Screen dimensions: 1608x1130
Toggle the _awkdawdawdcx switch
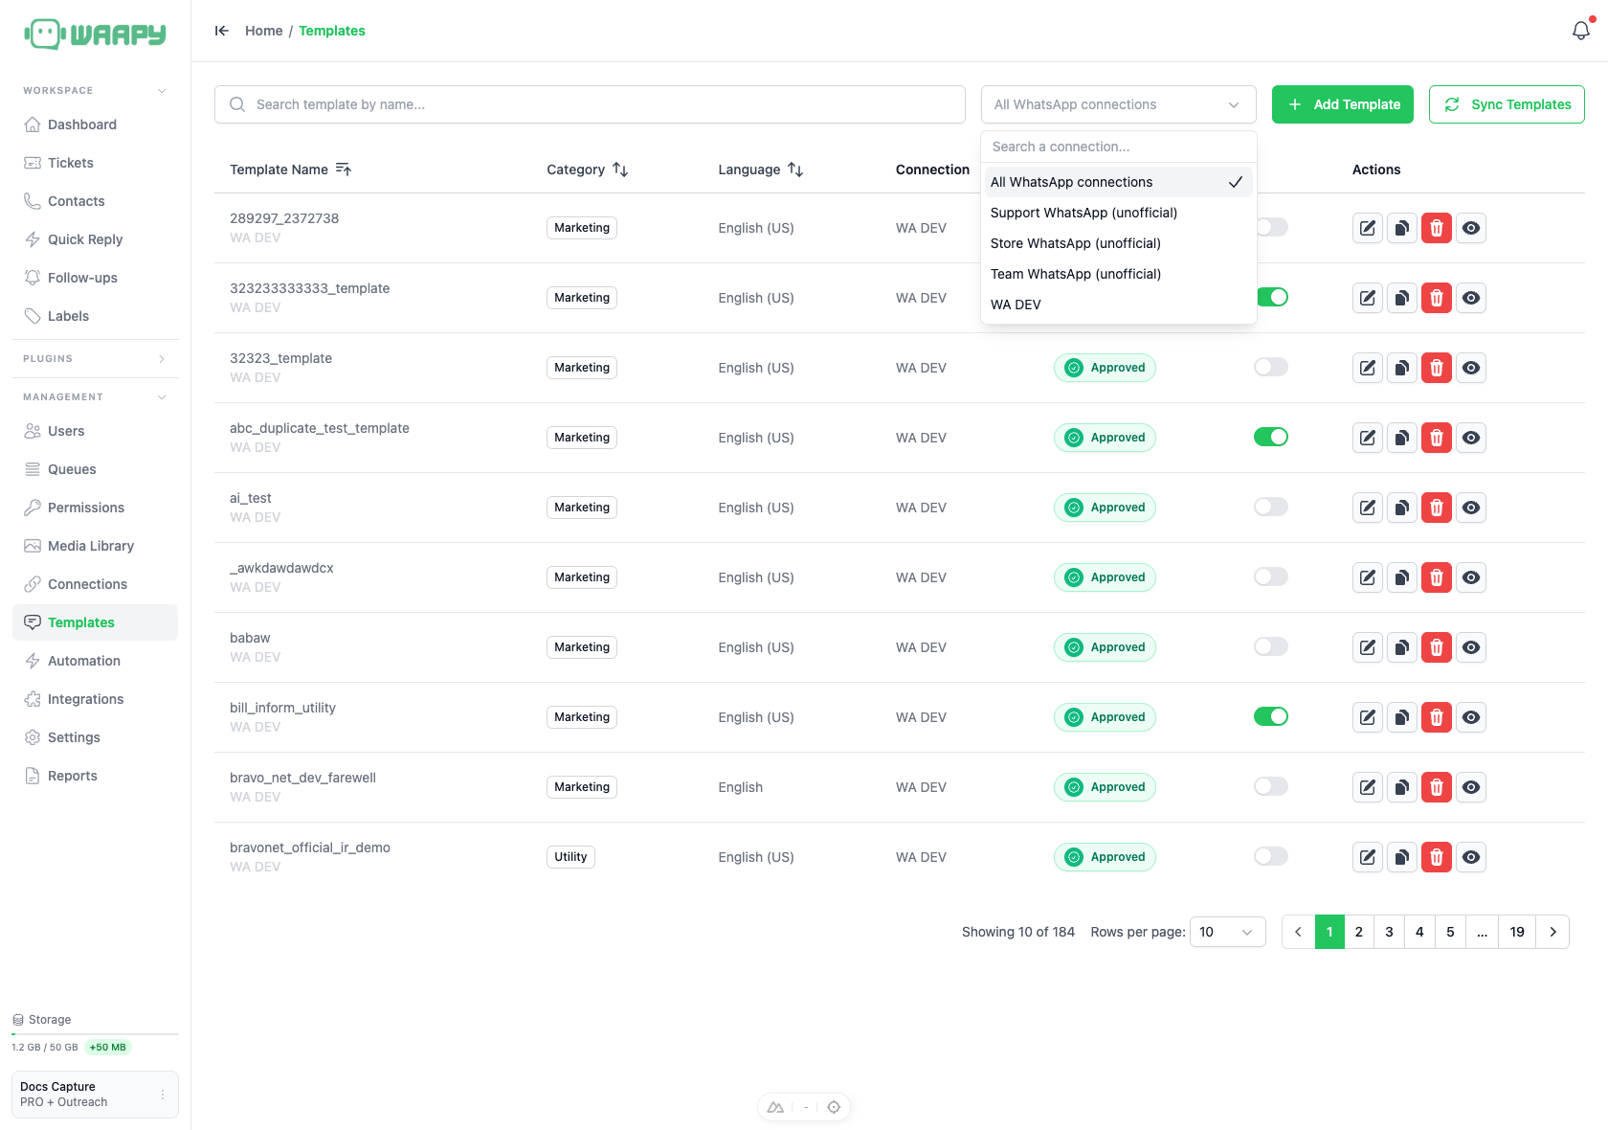[x=1271, y=576]
